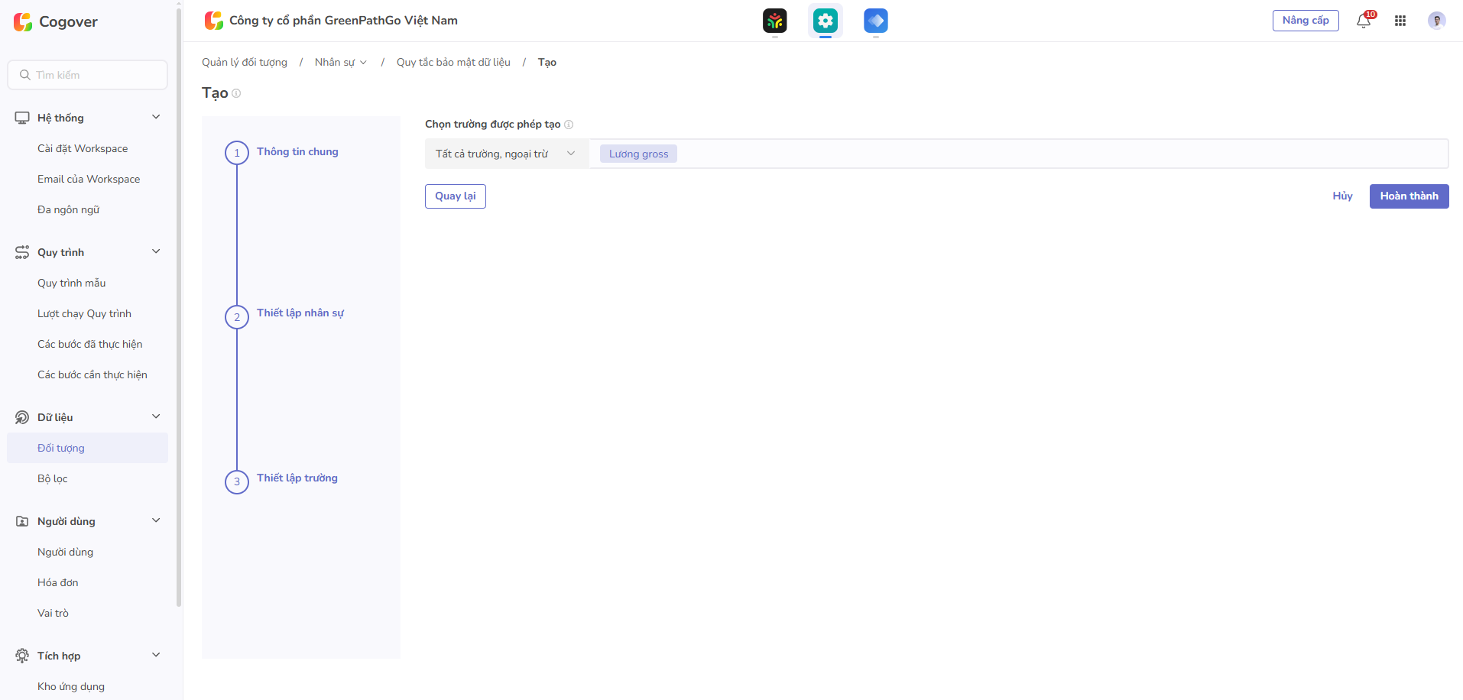Image resolution: width=1463 pixels, height=700 pixels.
Task: Open the blue diamond app icon
Action: 875,21
